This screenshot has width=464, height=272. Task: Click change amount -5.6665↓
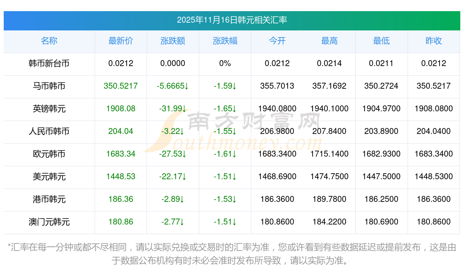tap(173, 86)
